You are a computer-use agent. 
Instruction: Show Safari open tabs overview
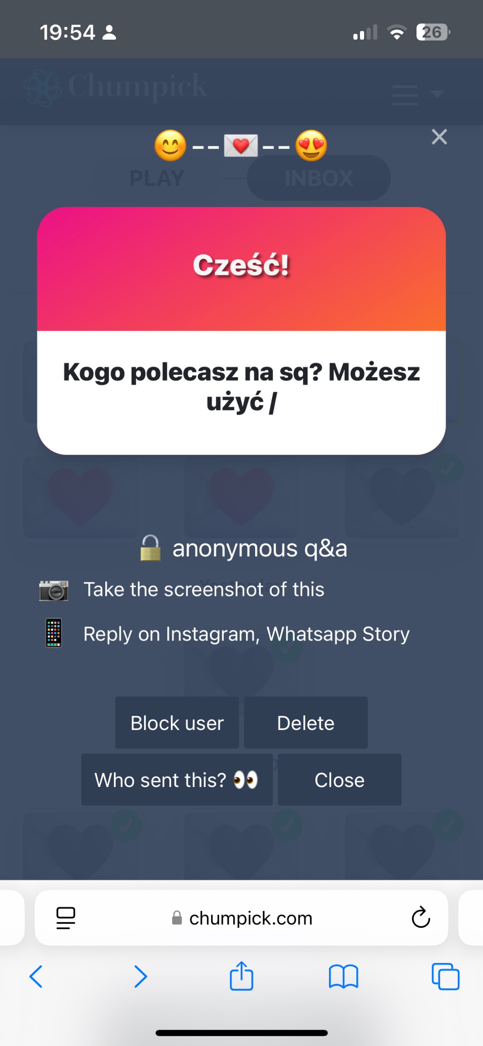click(x=445, y=976)
